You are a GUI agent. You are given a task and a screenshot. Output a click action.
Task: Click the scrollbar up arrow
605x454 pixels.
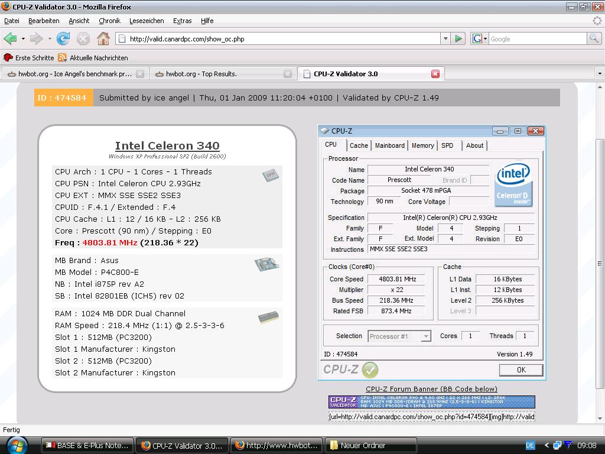click(600, 87)
